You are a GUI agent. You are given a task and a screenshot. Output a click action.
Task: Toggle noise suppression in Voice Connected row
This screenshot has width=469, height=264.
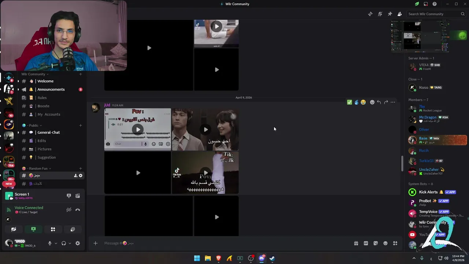point(69,210)
